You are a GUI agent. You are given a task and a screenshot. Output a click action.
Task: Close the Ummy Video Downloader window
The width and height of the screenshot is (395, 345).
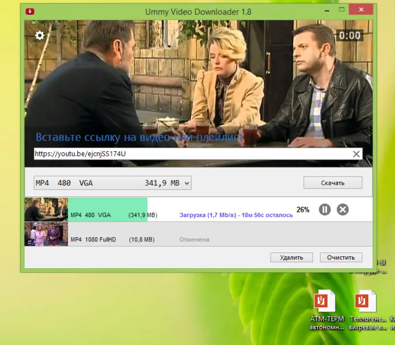pyautogui.click(x=361, y=10)
